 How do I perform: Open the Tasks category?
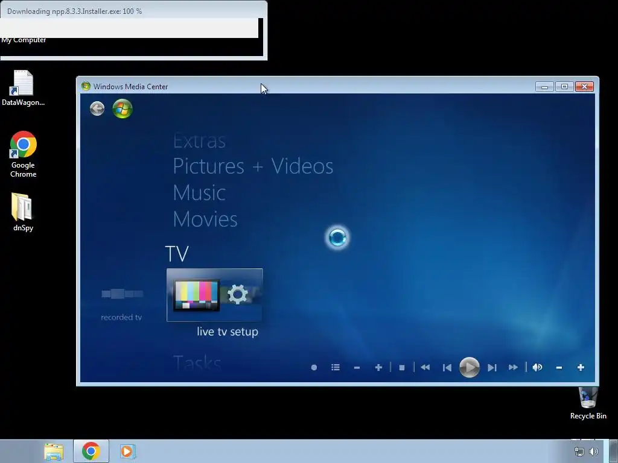coord(197,362)
